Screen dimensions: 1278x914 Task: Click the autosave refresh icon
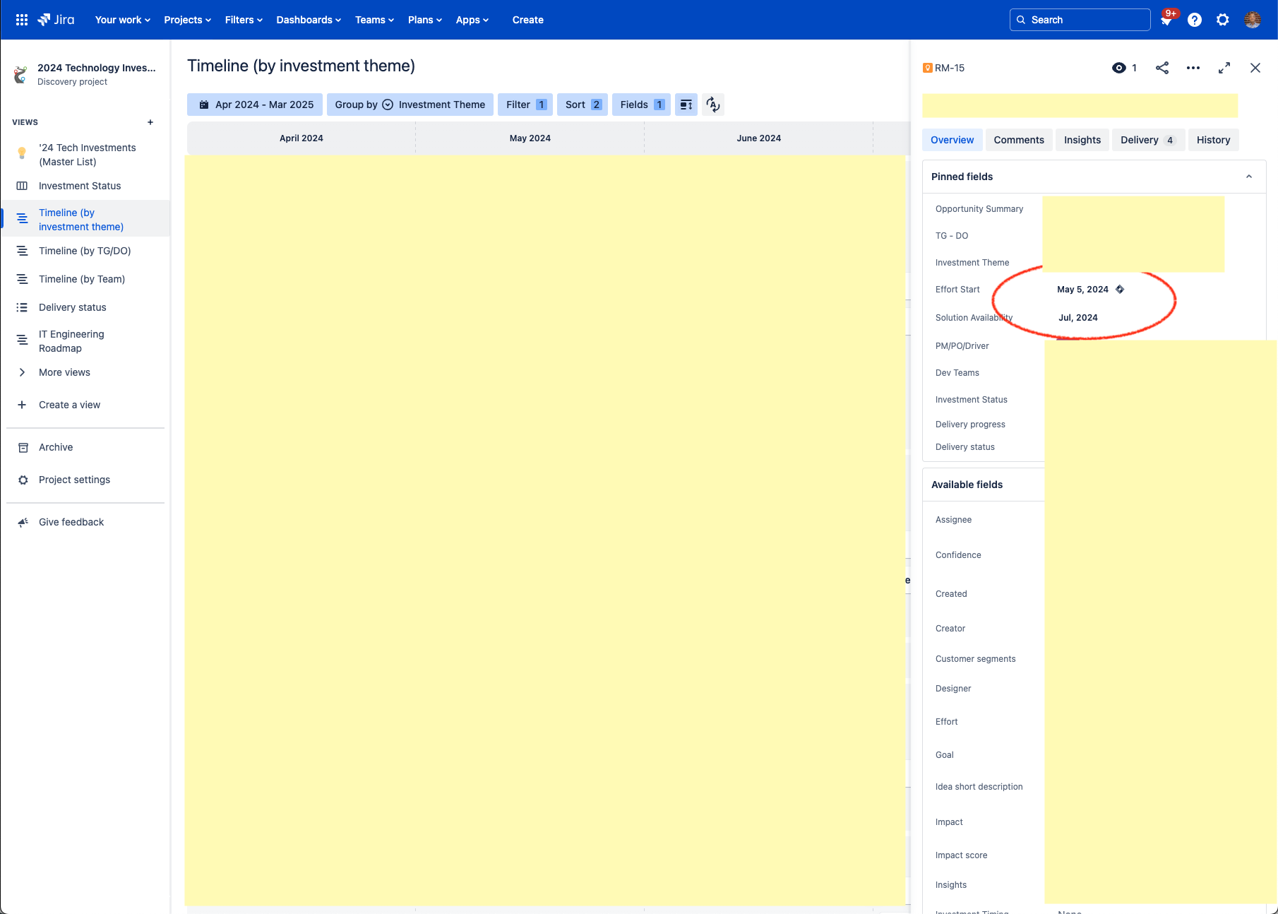[x=713, y=105]
